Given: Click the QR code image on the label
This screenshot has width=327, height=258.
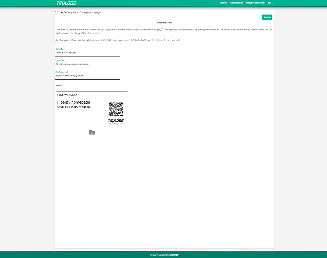Looking at the screenshot, I should pyautogui.click(x=116, y=109).
